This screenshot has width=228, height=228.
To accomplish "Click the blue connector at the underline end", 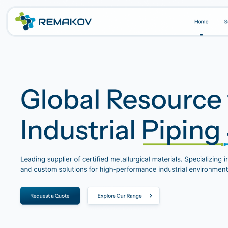I will [x=225, y=144].
